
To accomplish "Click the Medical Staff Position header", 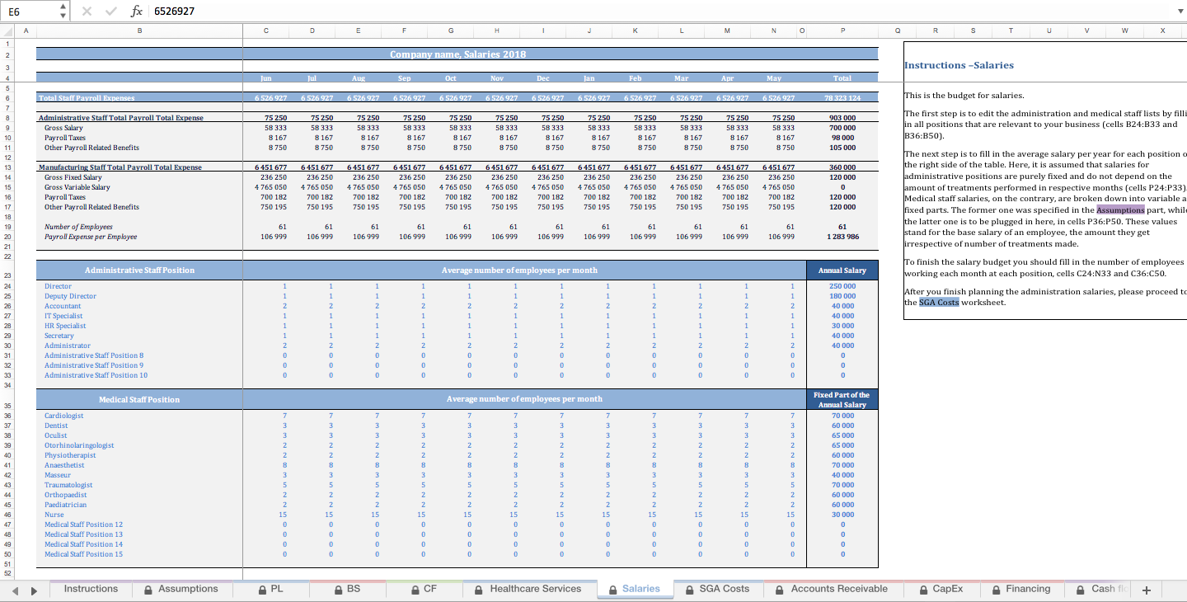I will click(139, 400).
